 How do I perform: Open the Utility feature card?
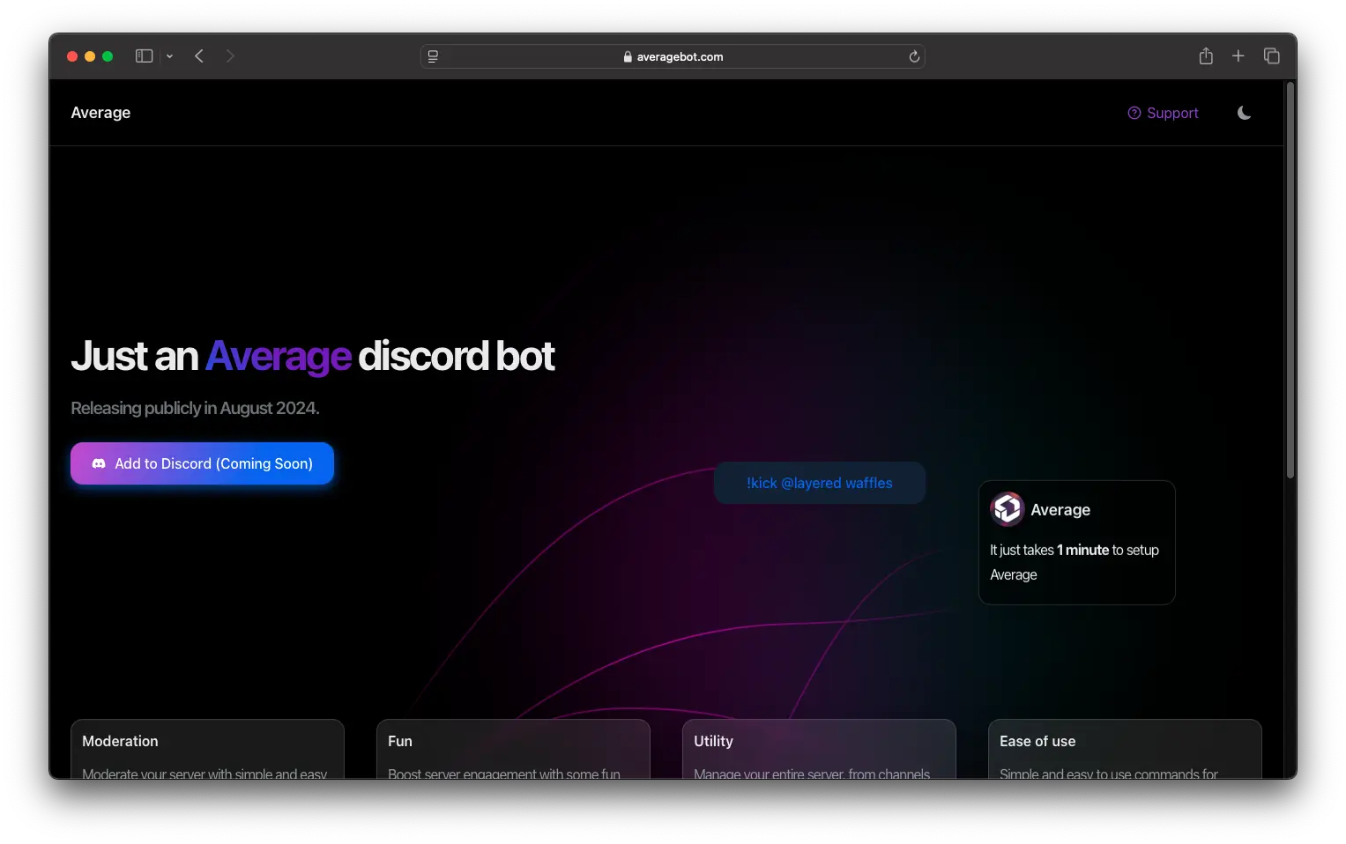coord(819,749)
